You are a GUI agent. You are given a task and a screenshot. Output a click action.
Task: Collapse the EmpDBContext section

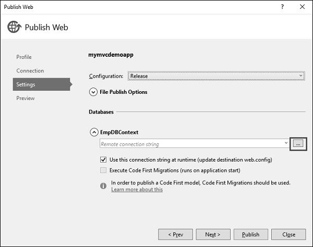(x=94, y=132)
